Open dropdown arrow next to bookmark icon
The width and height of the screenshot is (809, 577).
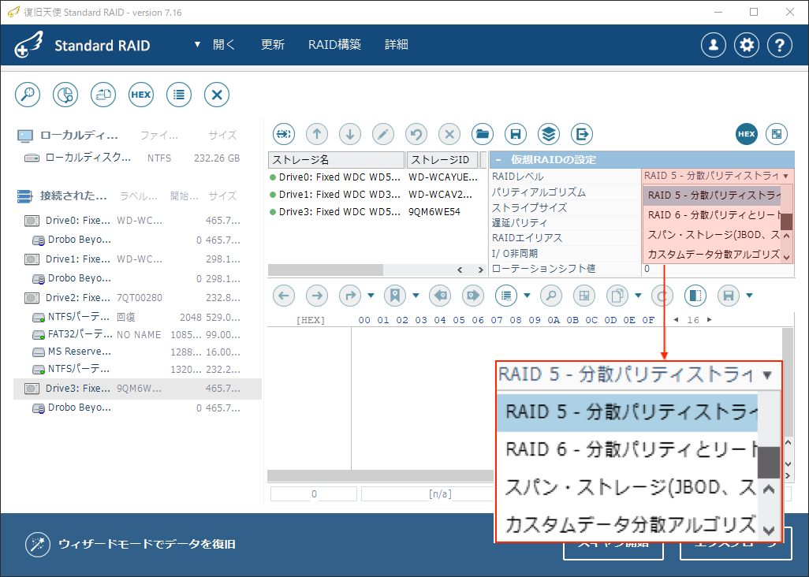(x=416, y=296)
